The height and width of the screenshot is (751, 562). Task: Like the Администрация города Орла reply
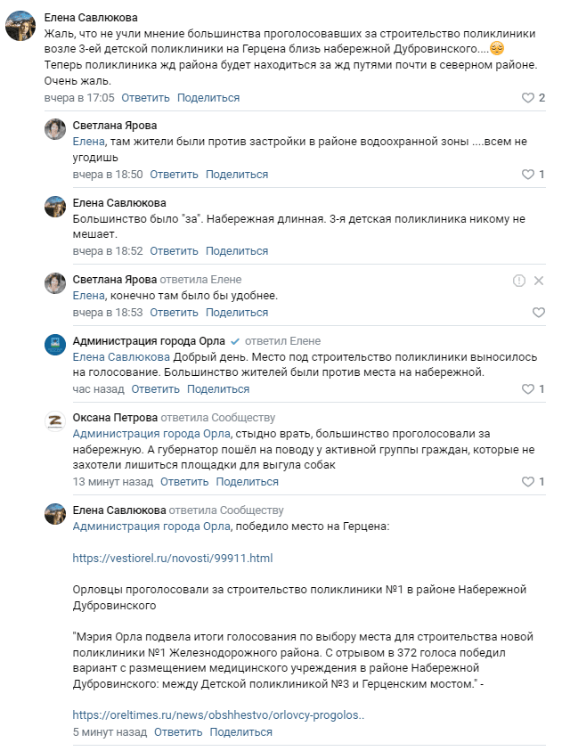tap(527, 389)
